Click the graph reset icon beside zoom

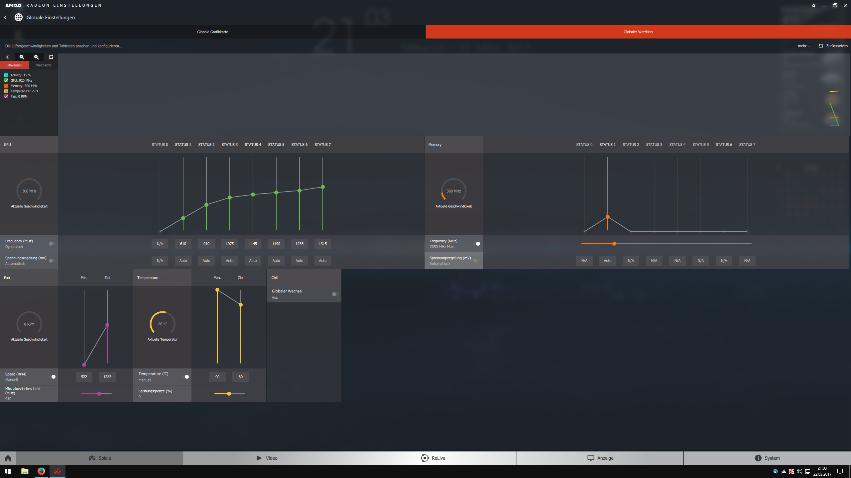coord(51,57)
